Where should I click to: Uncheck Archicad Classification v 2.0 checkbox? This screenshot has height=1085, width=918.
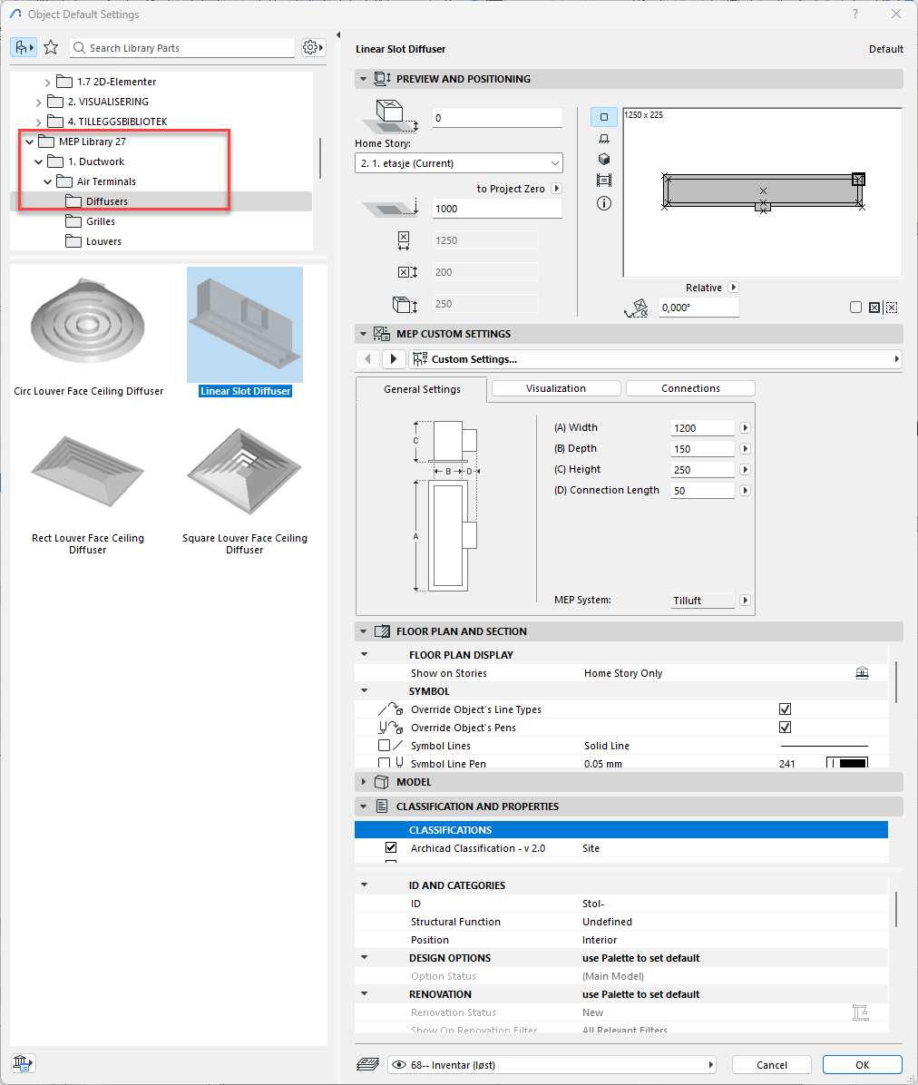click(391, 848)
